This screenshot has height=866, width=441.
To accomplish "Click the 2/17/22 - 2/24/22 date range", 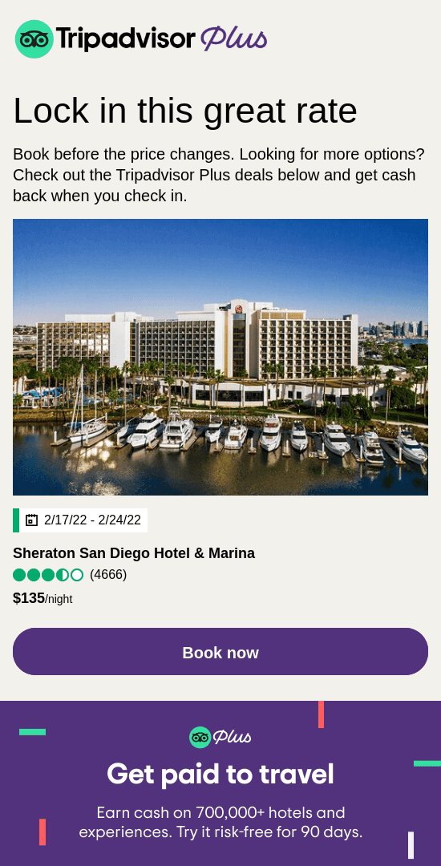I will coord(92,520).
